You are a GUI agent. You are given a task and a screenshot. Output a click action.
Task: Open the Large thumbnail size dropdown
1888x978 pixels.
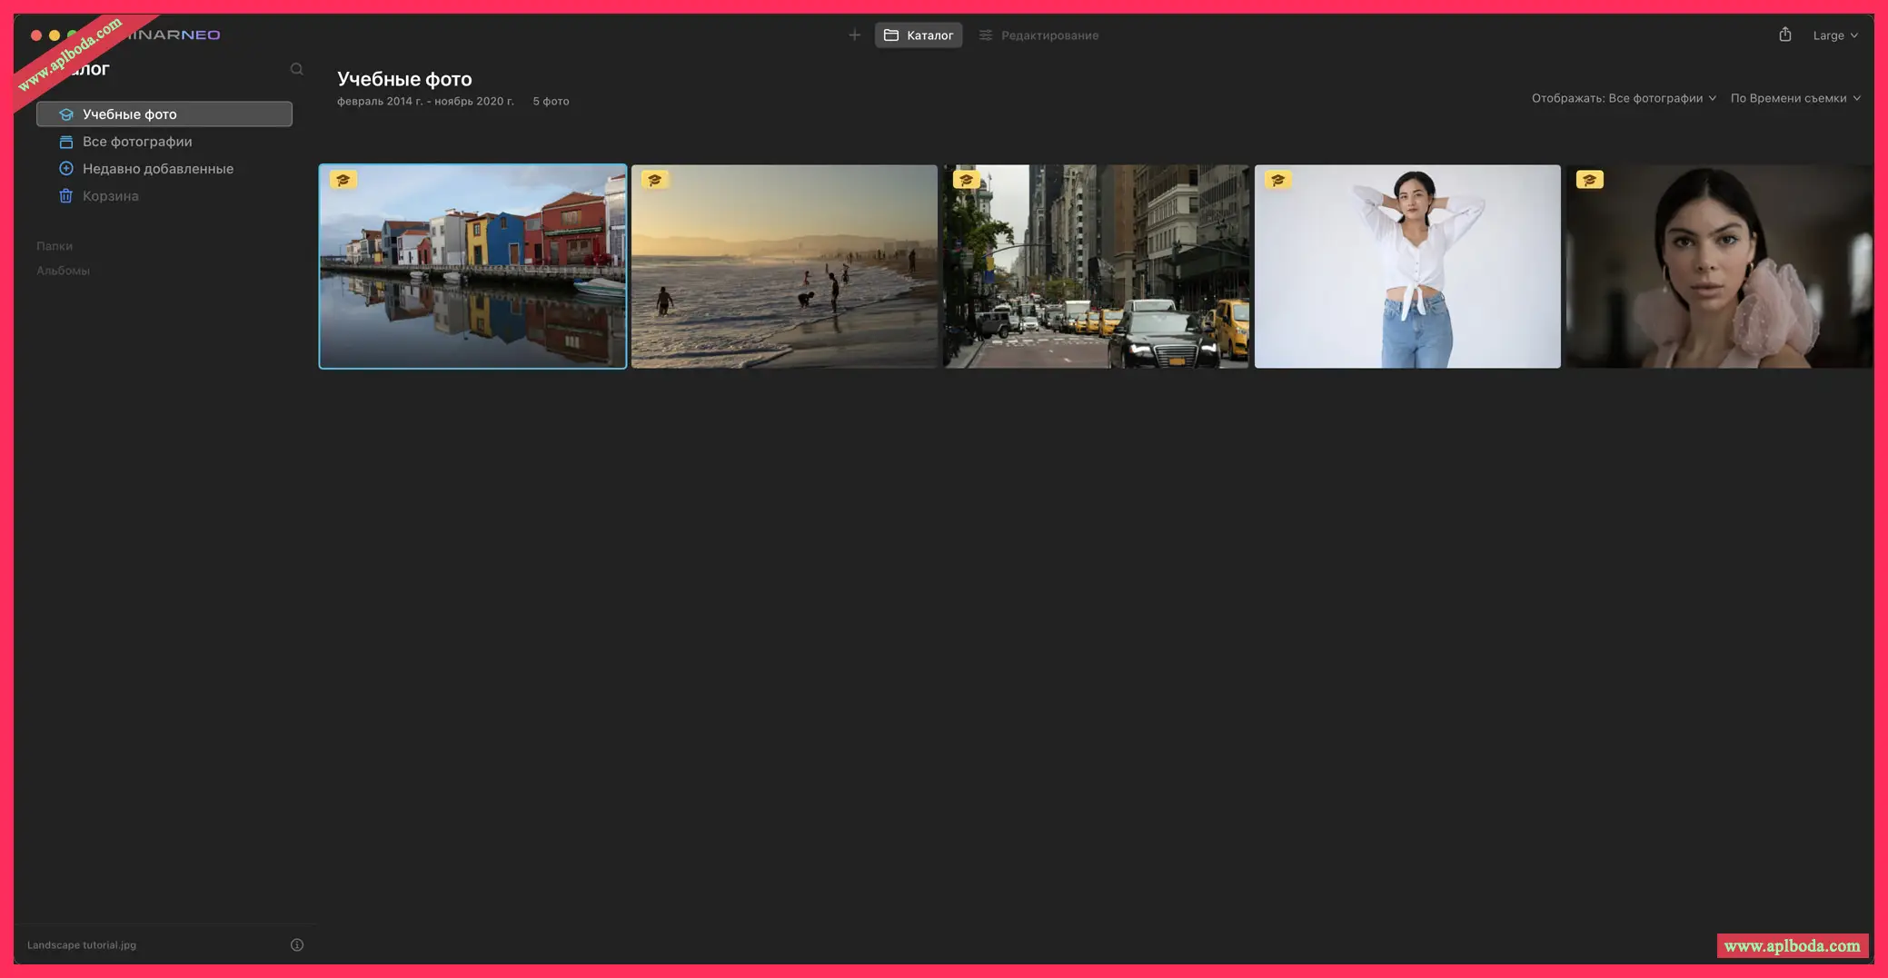tap(1834, 35)
